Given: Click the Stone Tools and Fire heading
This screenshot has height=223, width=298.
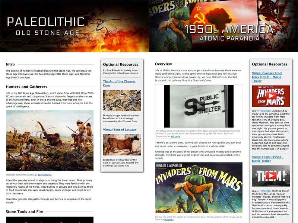Looking at the screenshot, I should [x=25, y=211].
